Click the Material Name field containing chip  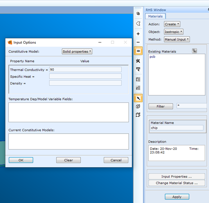177,128
